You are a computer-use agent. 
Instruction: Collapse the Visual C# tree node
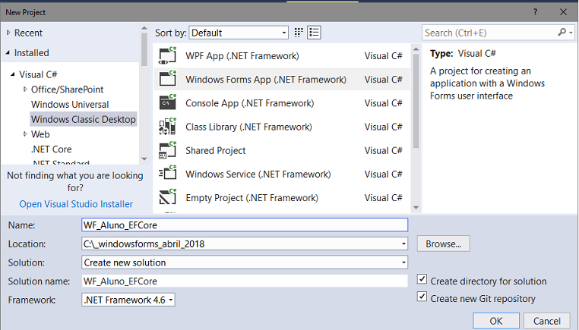[x=13, y=74]
